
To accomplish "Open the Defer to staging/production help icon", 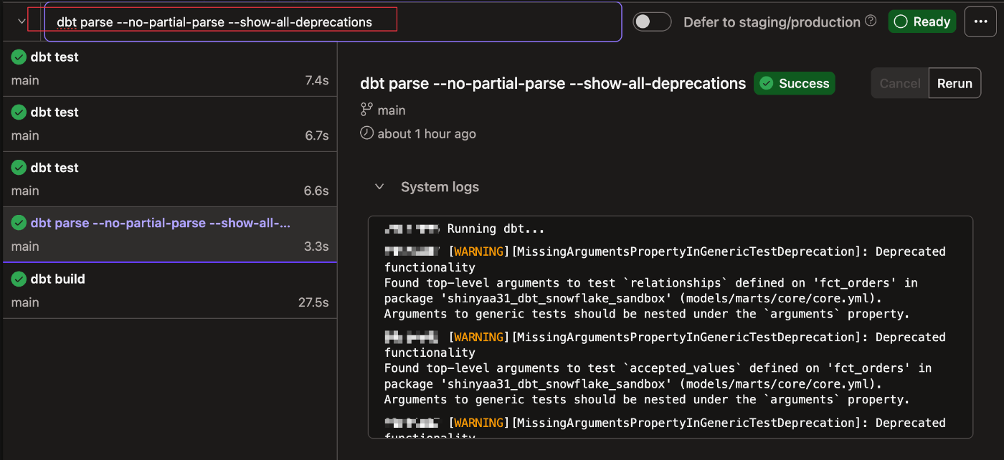I will tap(871, 21).
